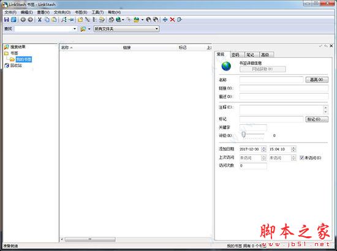This screenshot has width=337, height=251.
Task: Click the Cut scissors icon
Action: pos(40,20)
